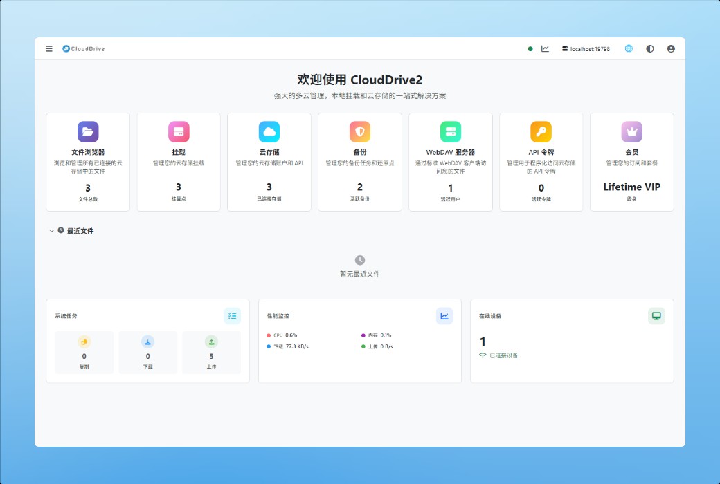Open the 文件浏览器 card title
The height and width of the screenshot is (484, 720).
[88, 152]
